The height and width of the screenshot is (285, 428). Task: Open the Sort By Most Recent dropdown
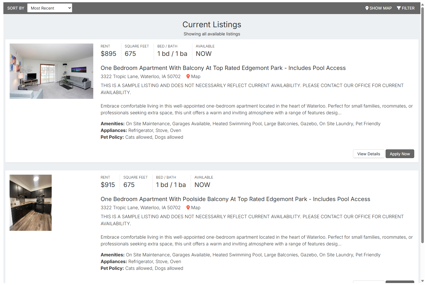click(x=50, y=8)
